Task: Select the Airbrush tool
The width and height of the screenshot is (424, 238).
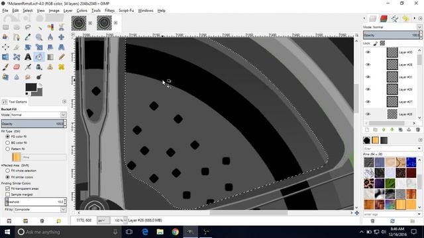Action: pos(28,67)
